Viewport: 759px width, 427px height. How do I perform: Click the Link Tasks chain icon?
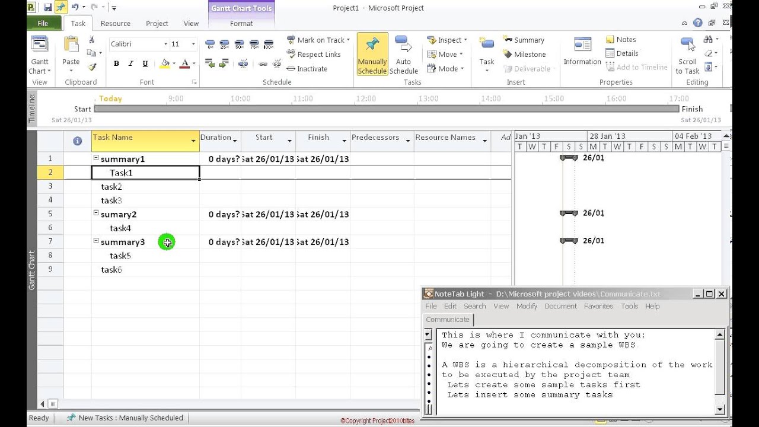[x=263, y=63]
